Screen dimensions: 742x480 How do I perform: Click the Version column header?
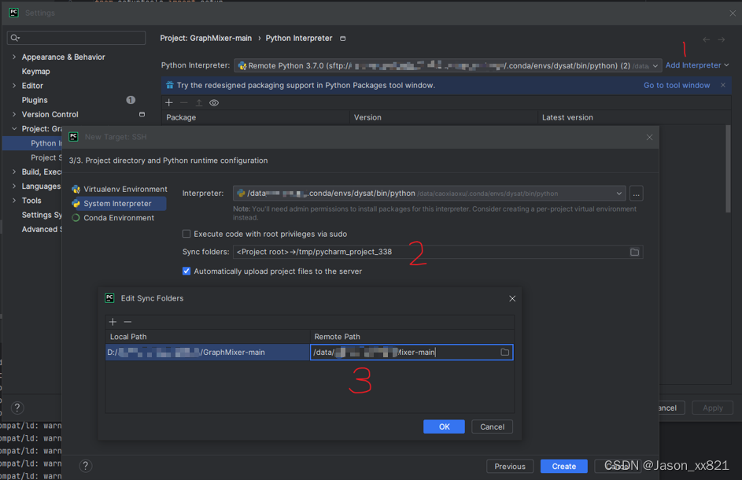pyautogui.click(x=444, y=117)
